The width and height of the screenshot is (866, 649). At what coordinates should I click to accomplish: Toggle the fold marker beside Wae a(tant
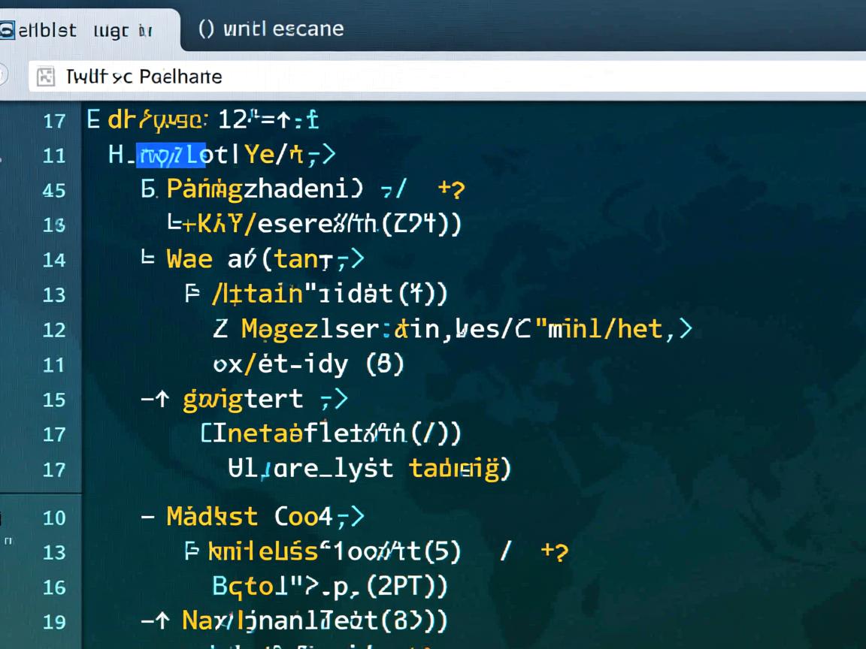tap(148, 259)
